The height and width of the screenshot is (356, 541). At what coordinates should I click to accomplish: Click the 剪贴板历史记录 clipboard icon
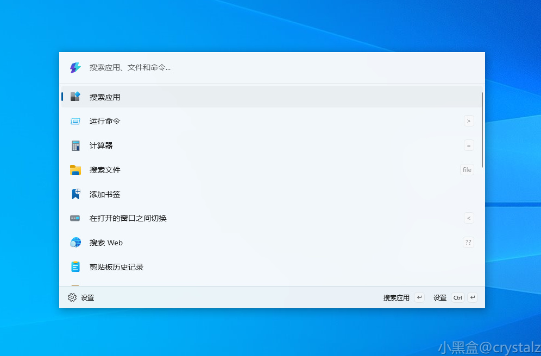point(75,267)
